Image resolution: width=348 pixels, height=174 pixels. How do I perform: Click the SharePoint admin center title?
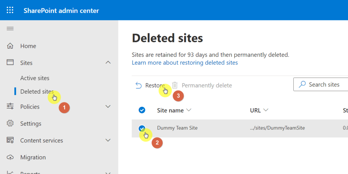pos(61,11)
